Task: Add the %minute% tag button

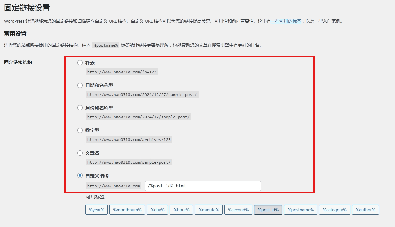Action: coord(209,210)
